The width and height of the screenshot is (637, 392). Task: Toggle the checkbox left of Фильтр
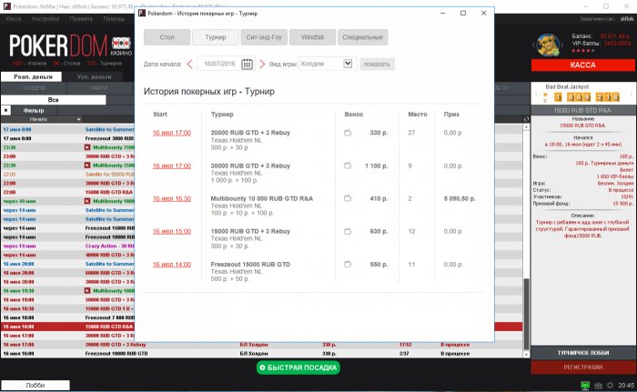coord(6,110)
